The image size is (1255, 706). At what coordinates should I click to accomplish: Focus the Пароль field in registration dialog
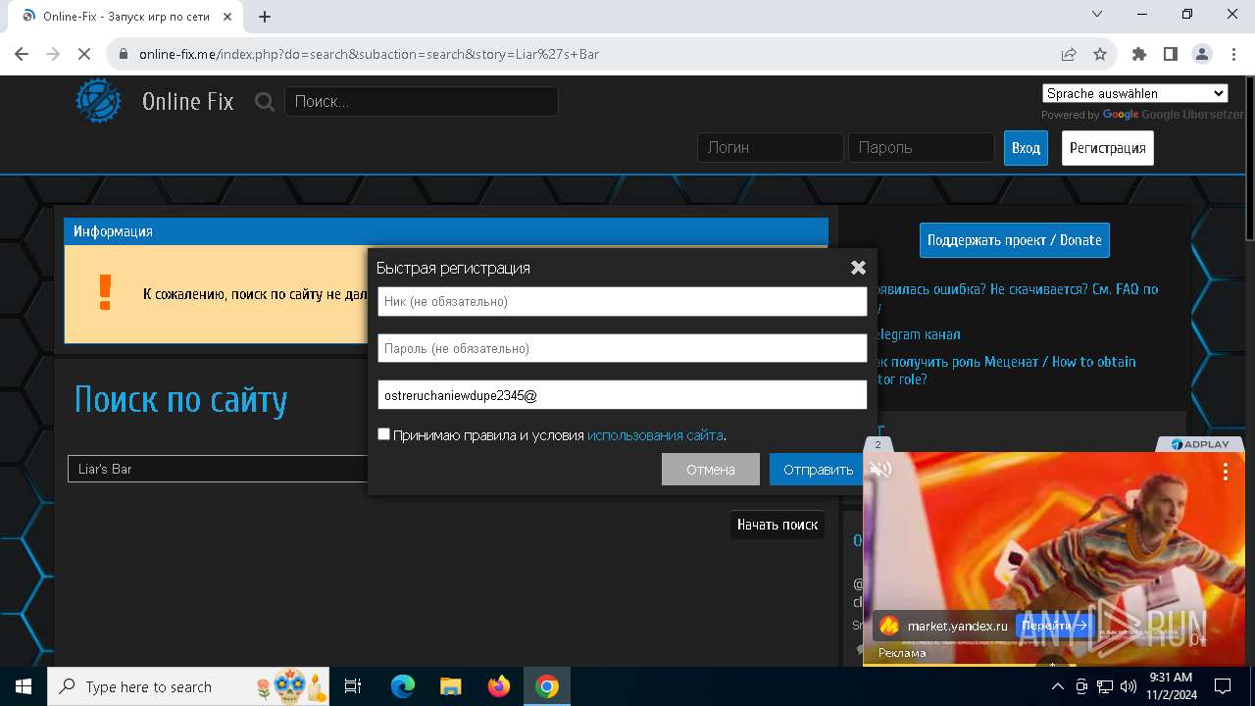(x=623, y=348)
